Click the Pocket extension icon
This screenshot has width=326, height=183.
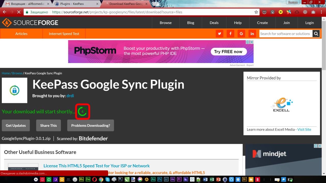click(264, 12)
